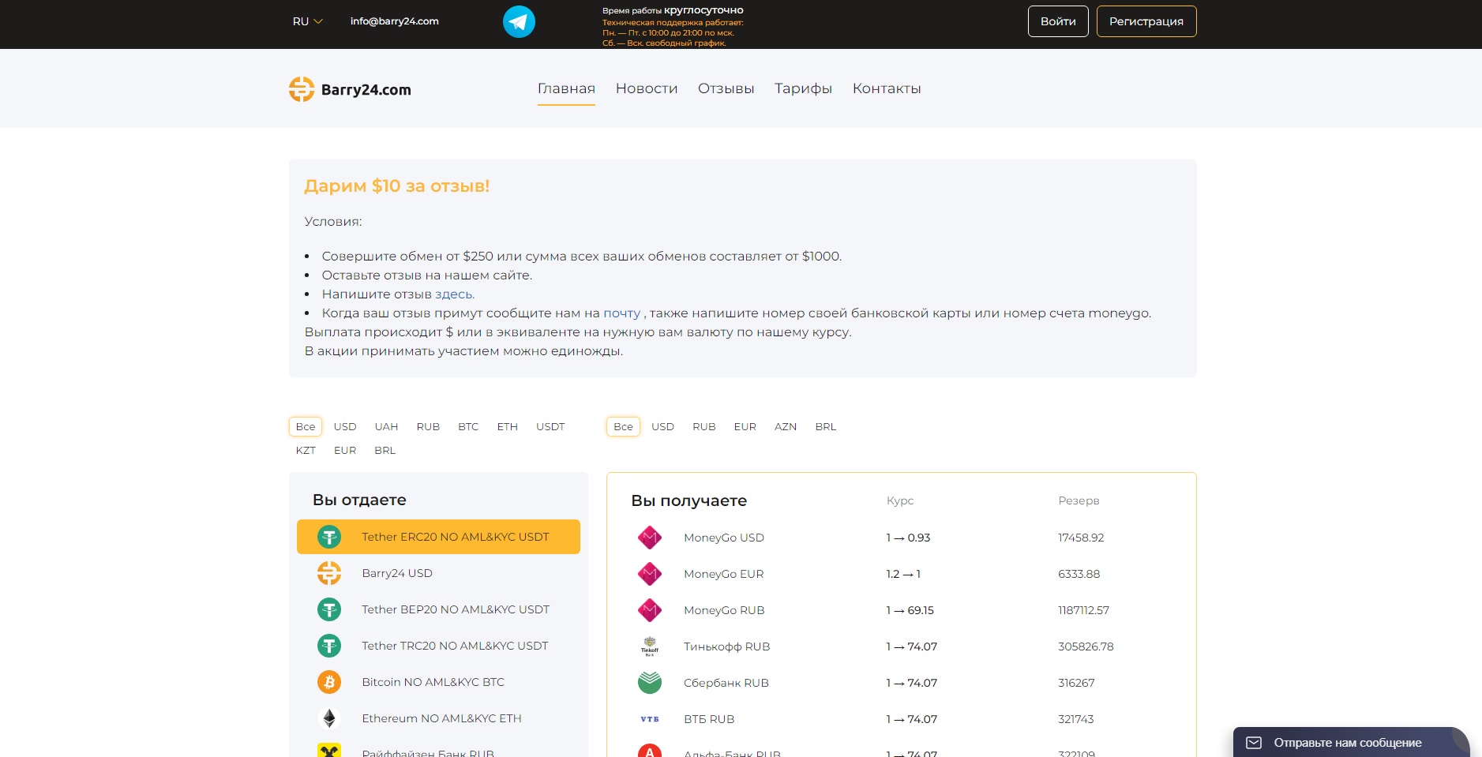Filter give currencies by KZT
Screen dimensions: 1482x757
click(306, 451)
